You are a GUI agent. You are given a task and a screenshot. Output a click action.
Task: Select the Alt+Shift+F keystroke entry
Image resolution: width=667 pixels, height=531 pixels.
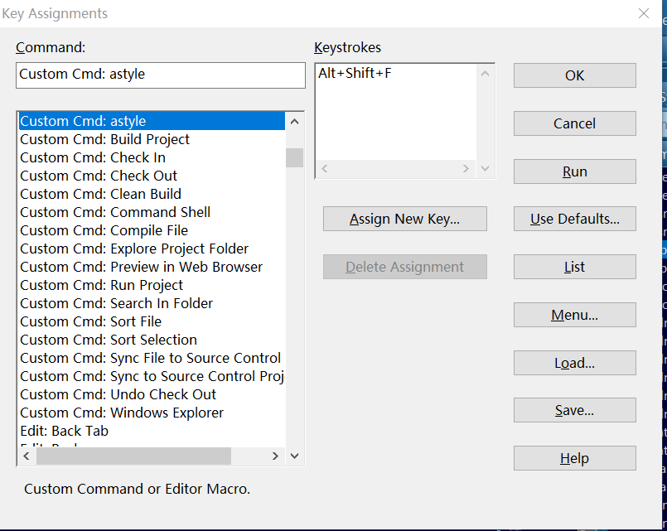click(355, 74)
